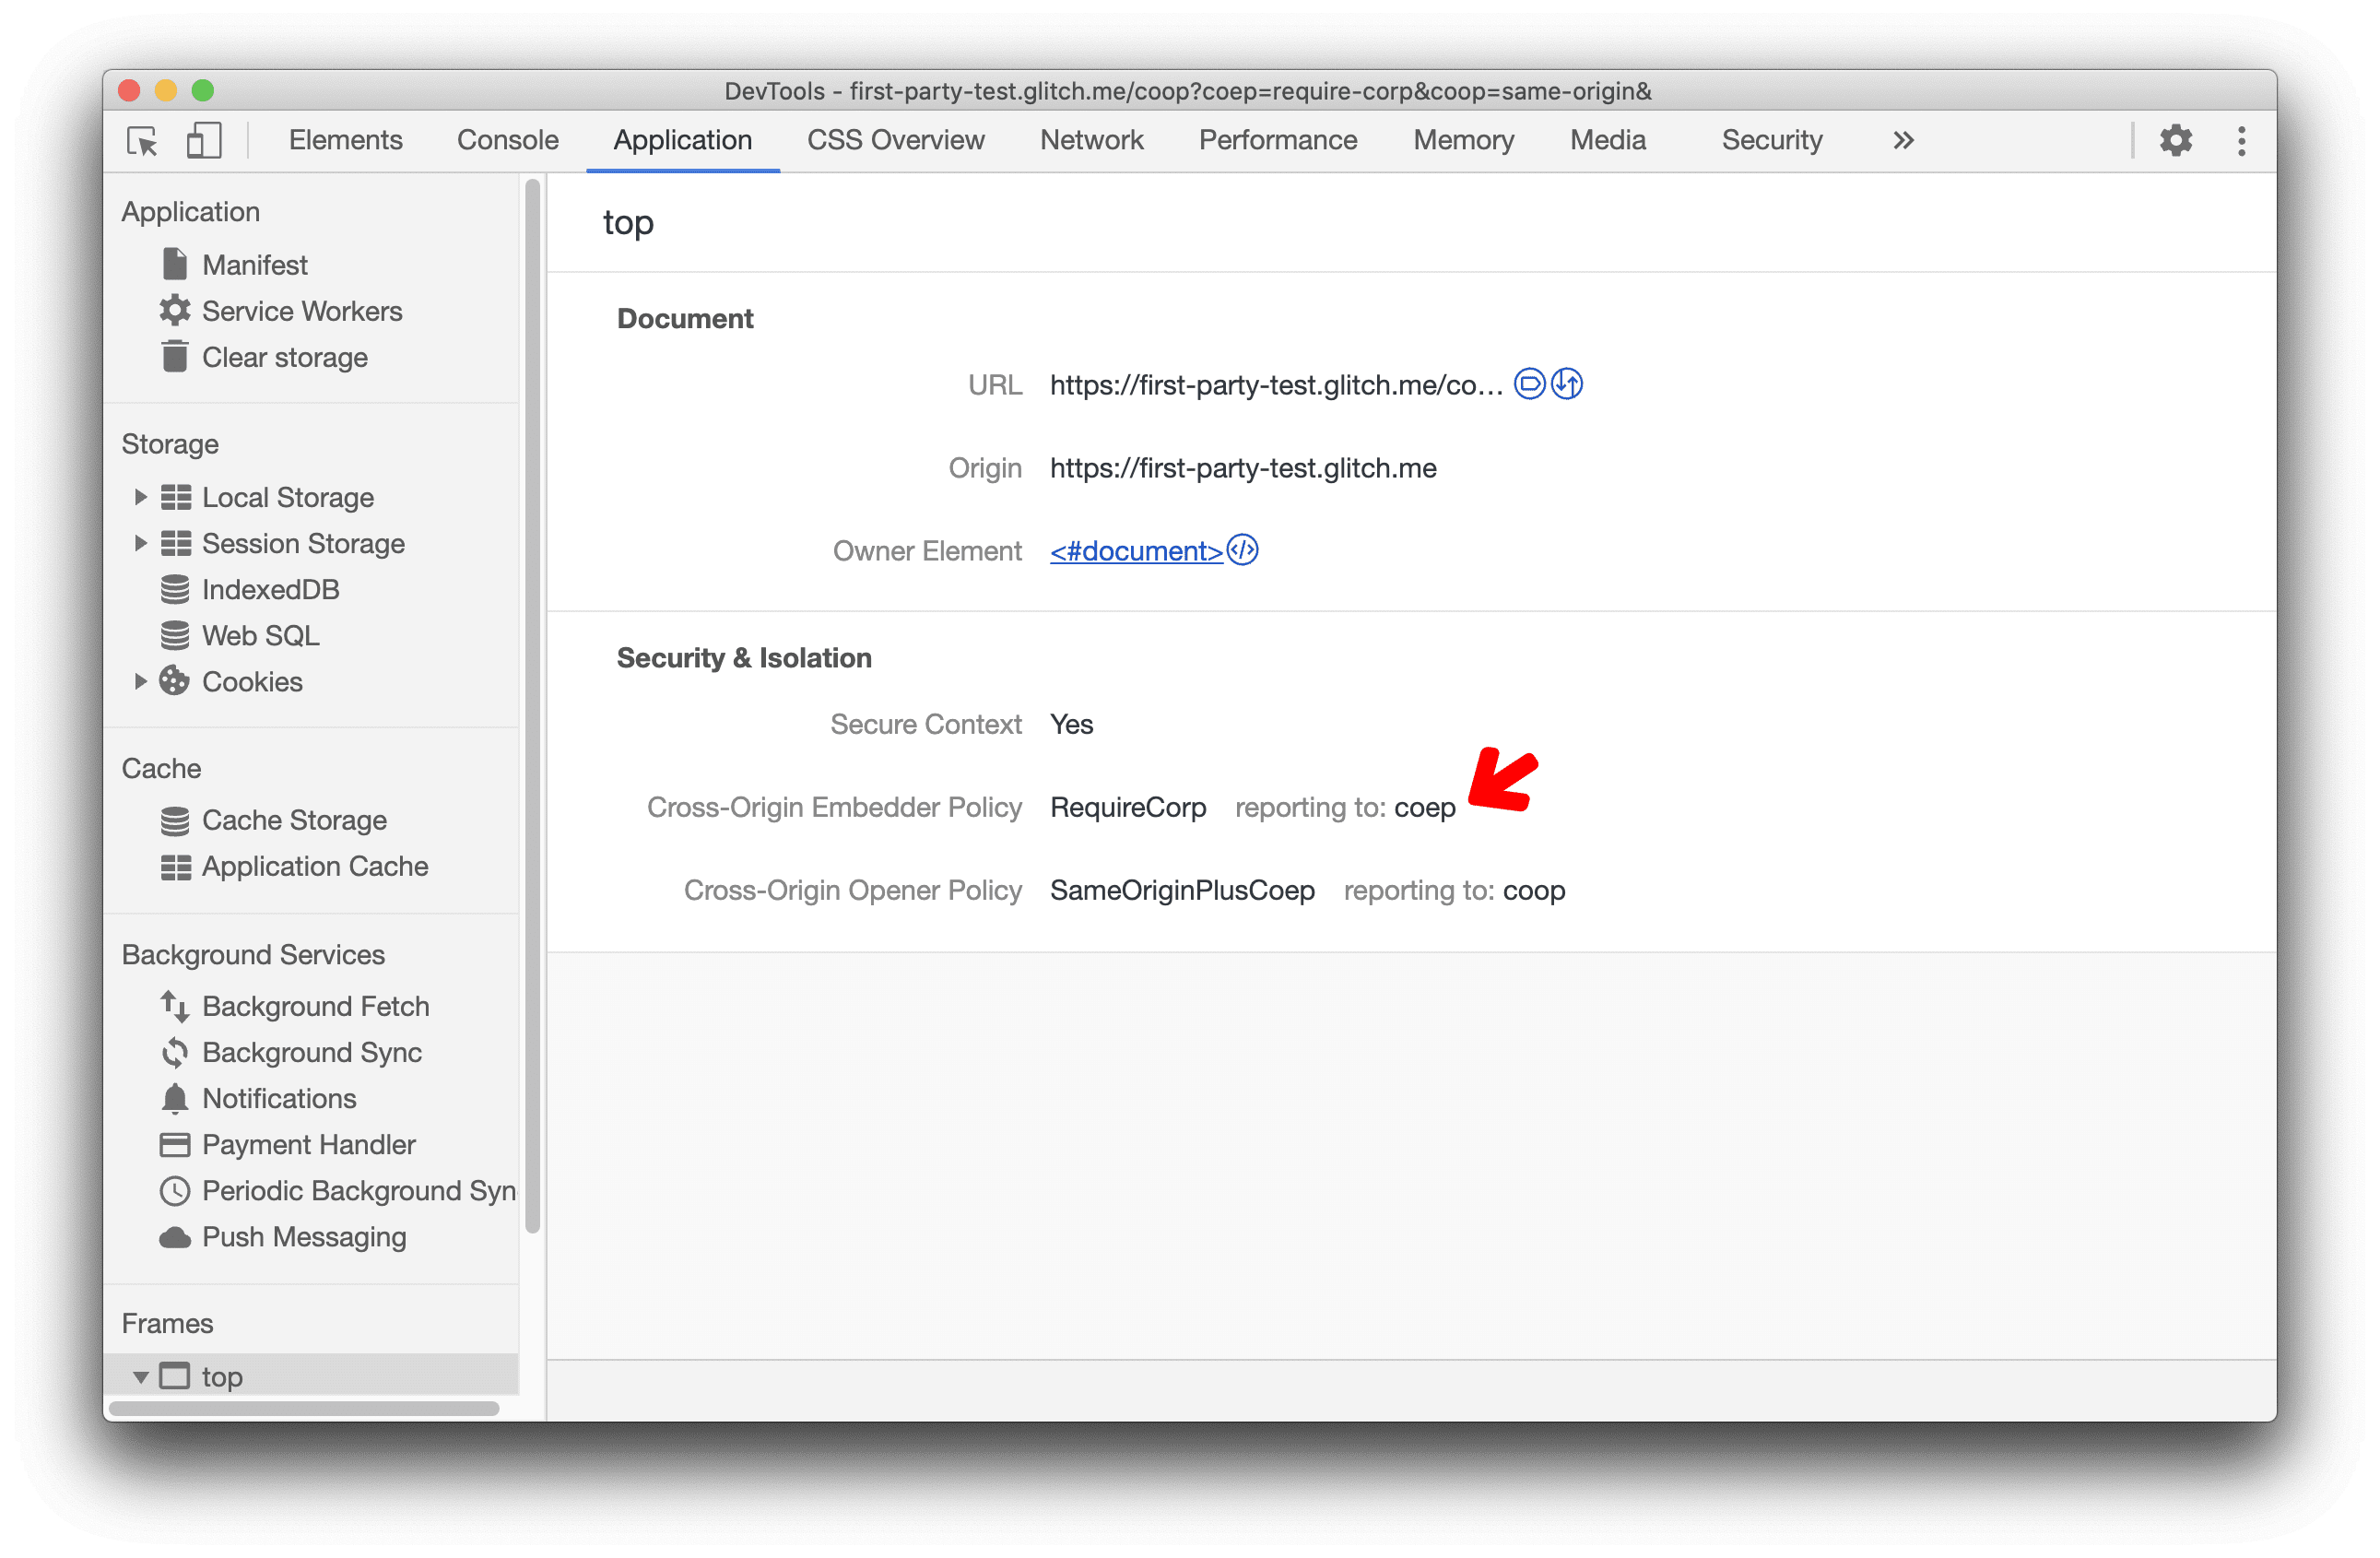This screenshot has height=1558, width=2380.
Task: Click the Settings gear icon
Action: coord(2176,139)
